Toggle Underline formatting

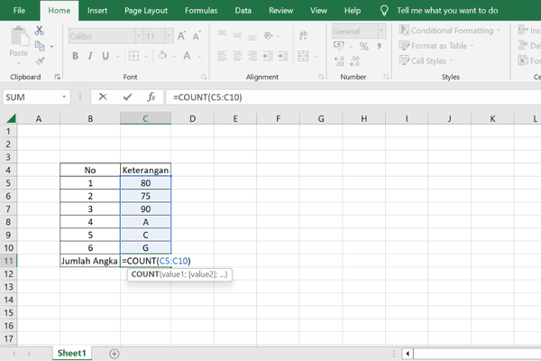point(105,56)
